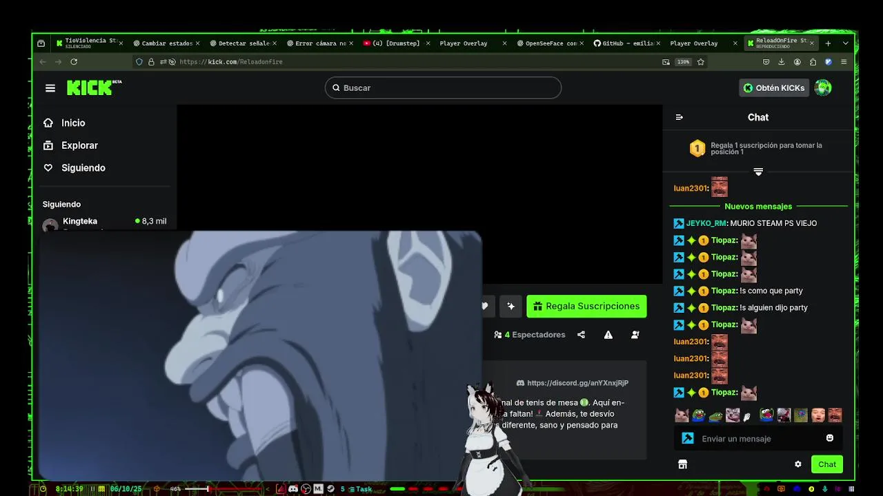Reset the 130% zoom level indicator

(x=683, y=62)
